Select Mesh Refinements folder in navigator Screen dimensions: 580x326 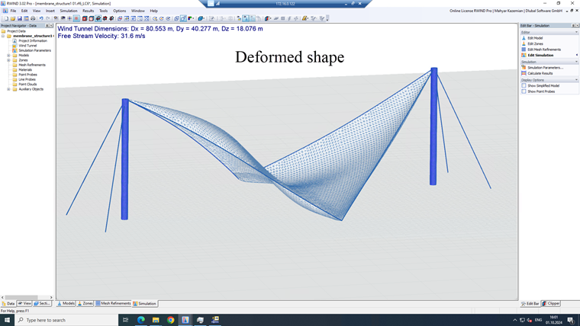pyautogui.click(x=32, y=65)
